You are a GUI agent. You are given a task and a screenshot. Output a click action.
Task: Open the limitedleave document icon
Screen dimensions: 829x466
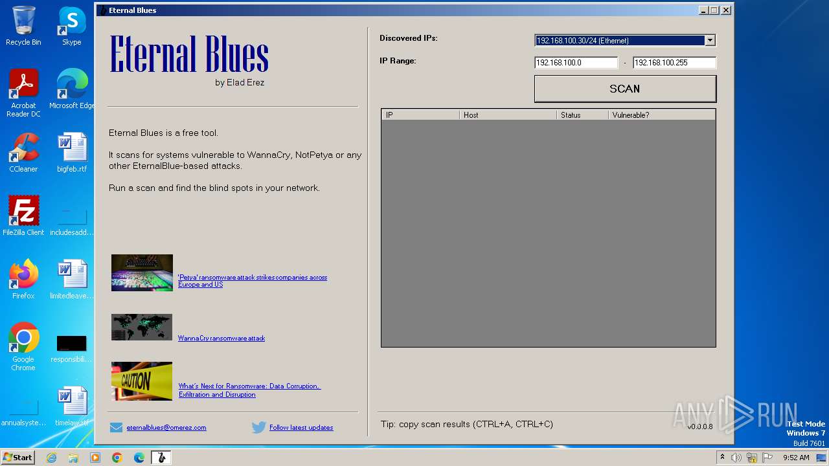(x=71, y=280)
